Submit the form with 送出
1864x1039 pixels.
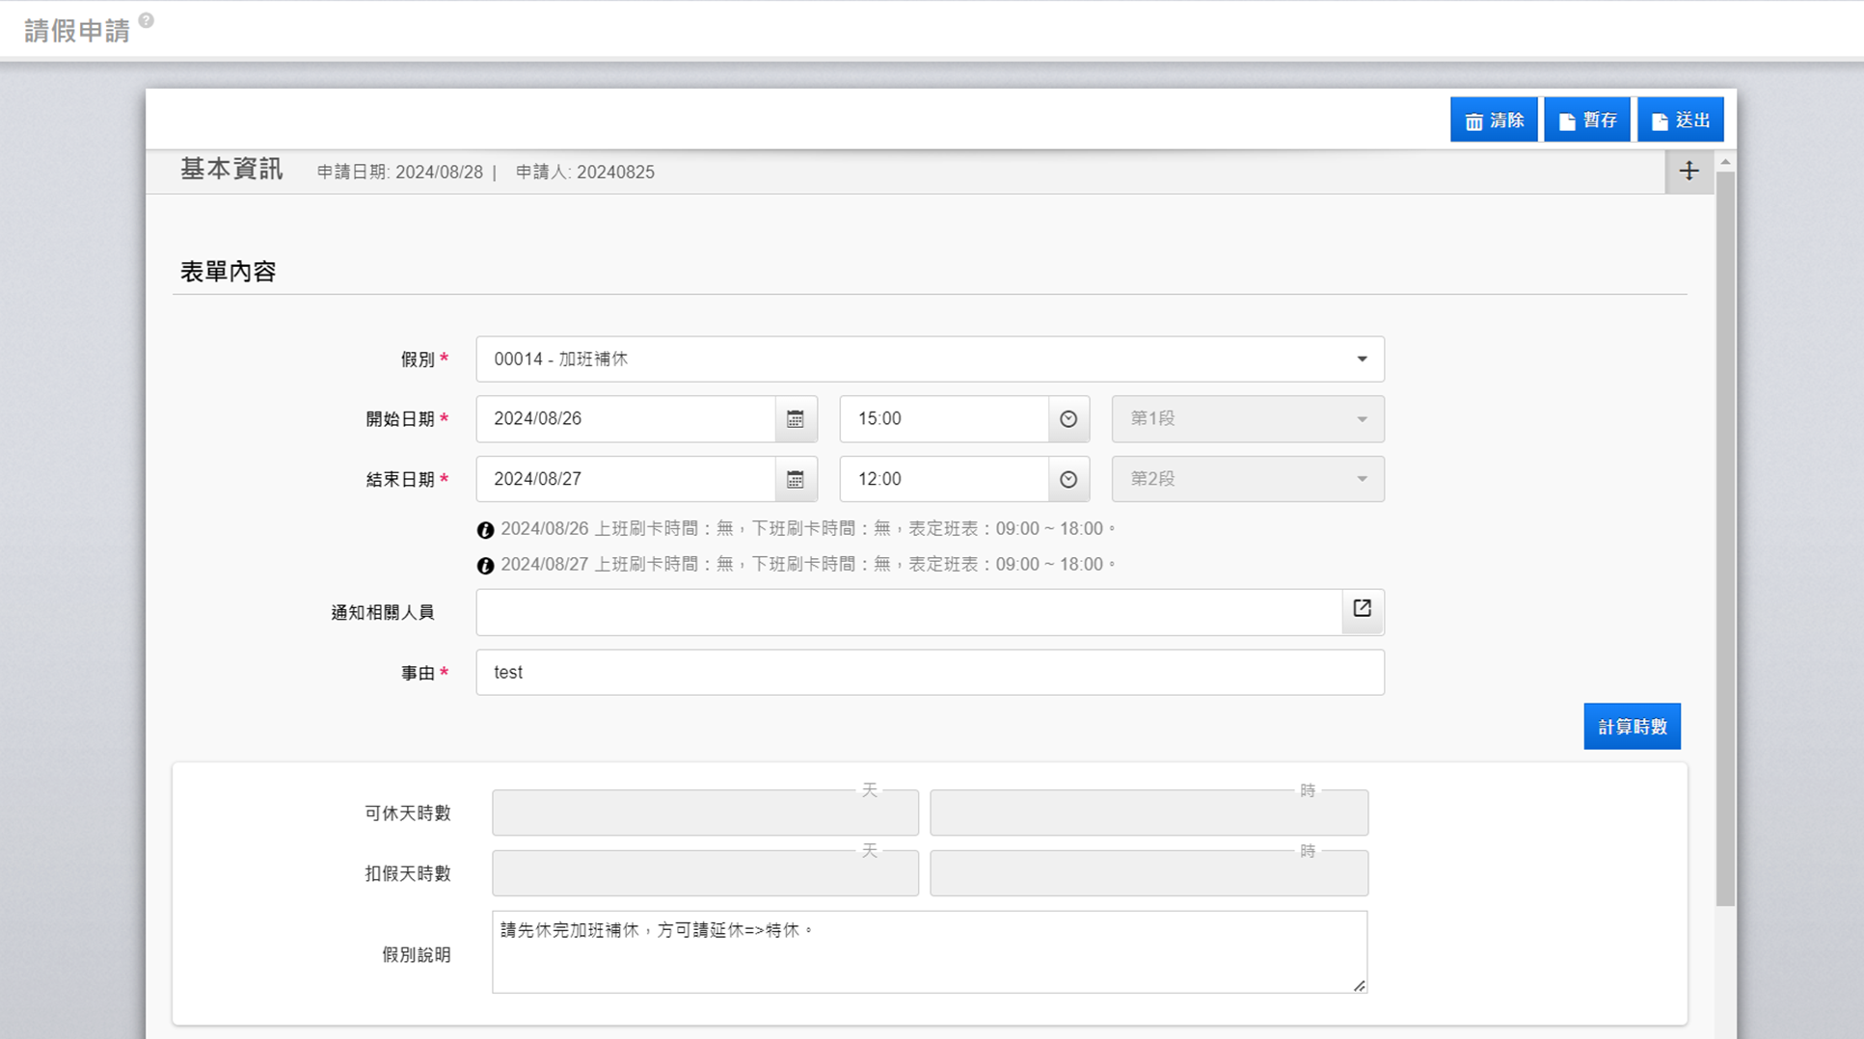1680,120
